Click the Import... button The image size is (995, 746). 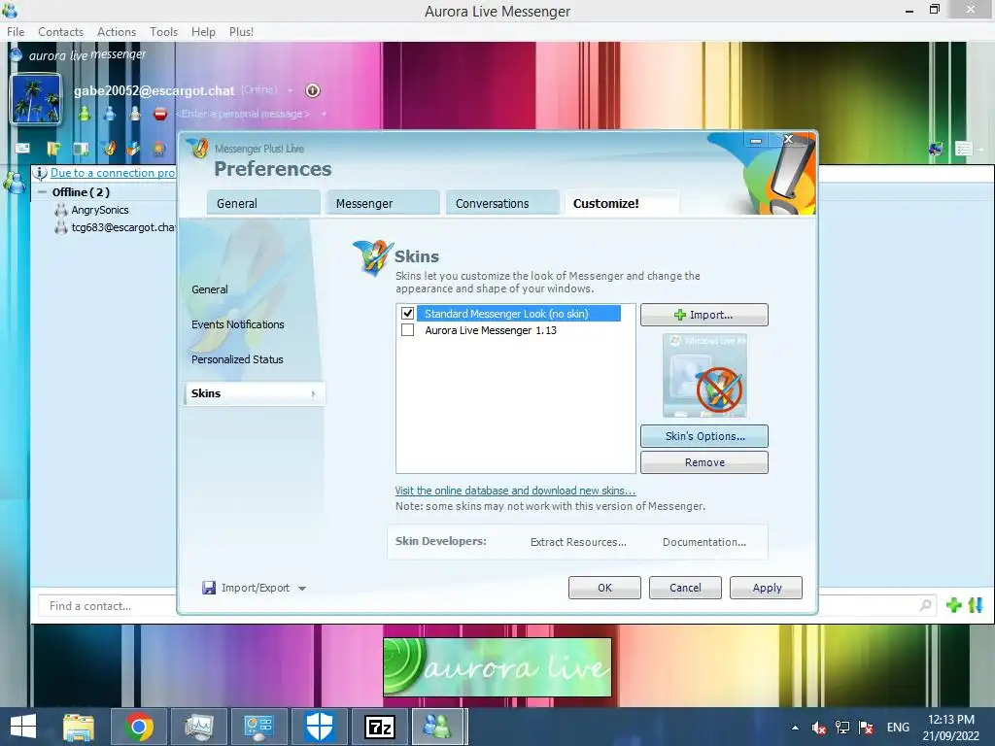coord(703,315)
